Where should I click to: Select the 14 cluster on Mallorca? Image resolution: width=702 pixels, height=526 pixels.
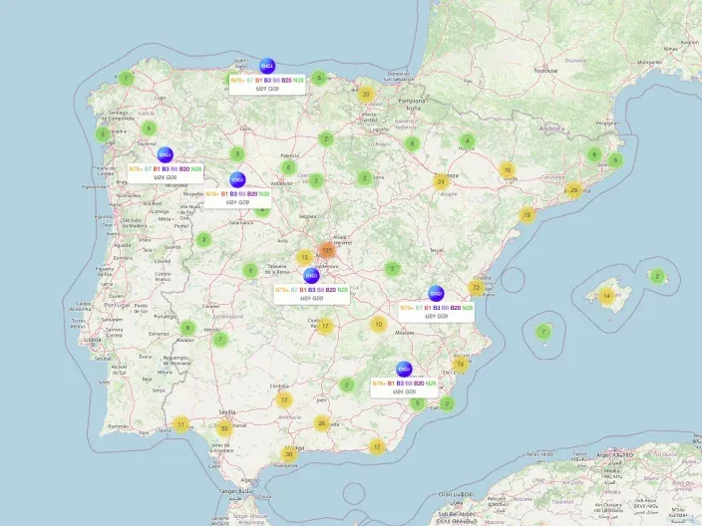click(606, 296)
